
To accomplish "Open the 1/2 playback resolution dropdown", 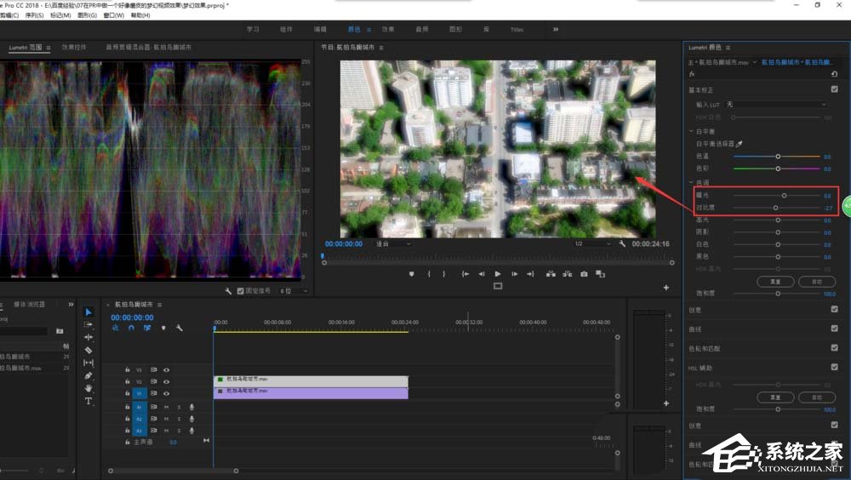I will point(591,243).
